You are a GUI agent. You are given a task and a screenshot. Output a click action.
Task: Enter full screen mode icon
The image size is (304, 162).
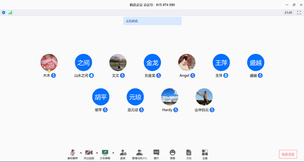point(299,13)
